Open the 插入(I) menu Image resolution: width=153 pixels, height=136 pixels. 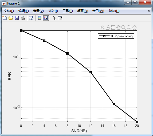(53, 11)
